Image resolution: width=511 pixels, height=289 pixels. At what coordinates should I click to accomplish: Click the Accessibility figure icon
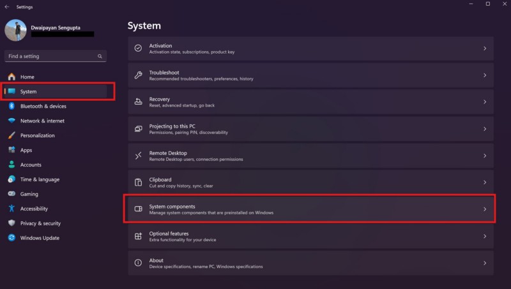coord(11,209)
